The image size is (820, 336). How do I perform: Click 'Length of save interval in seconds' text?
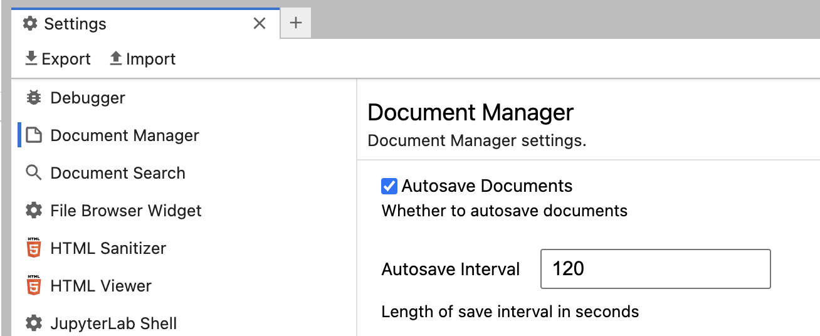pos(510,312)
